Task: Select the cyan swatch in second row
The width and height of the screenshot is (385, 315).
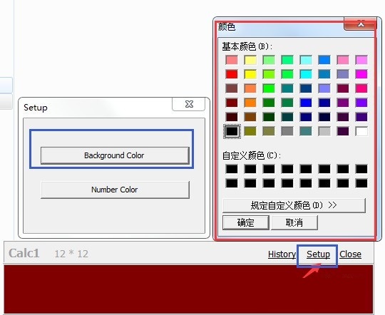Action: (306, 74)
